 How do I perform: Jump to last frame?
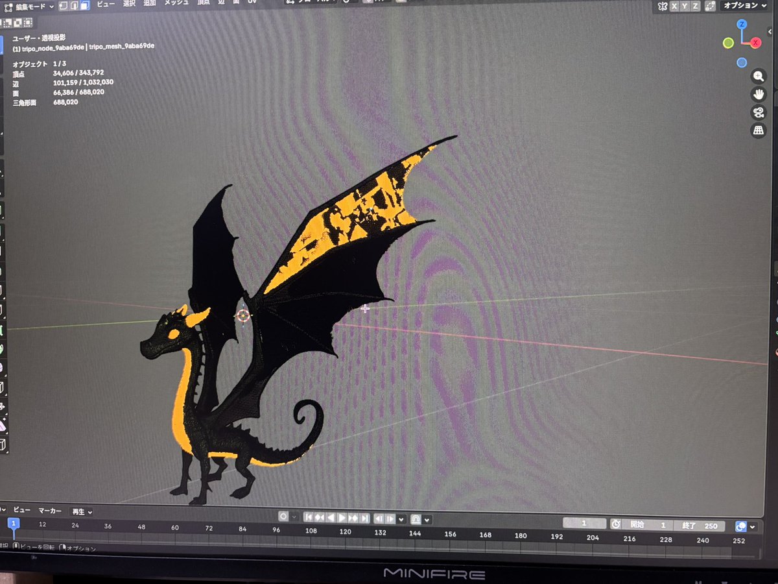(x=364, y=518)
